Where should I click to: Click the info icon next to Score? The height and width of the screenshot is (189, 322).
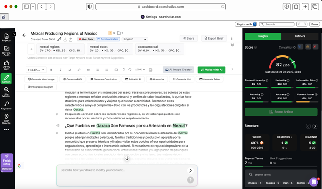tap(256, 47)
